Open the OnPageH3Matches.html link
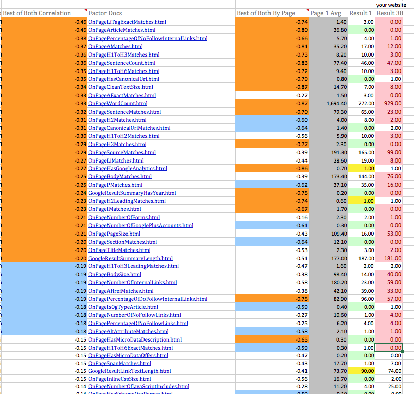This screenshot has width=414, height=394. coord(117,144)
